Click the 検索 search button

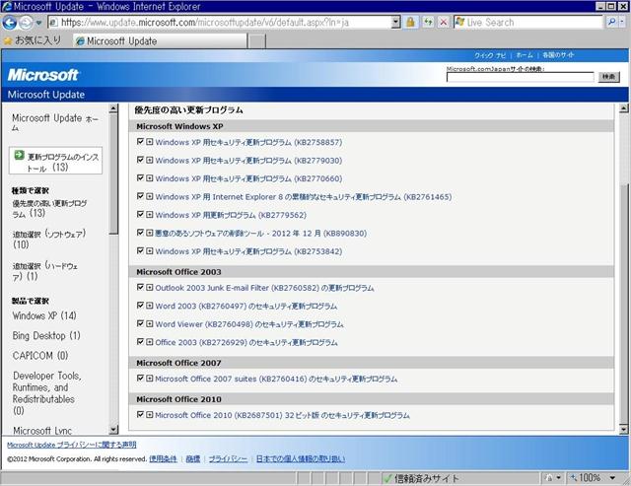[609, 77]
